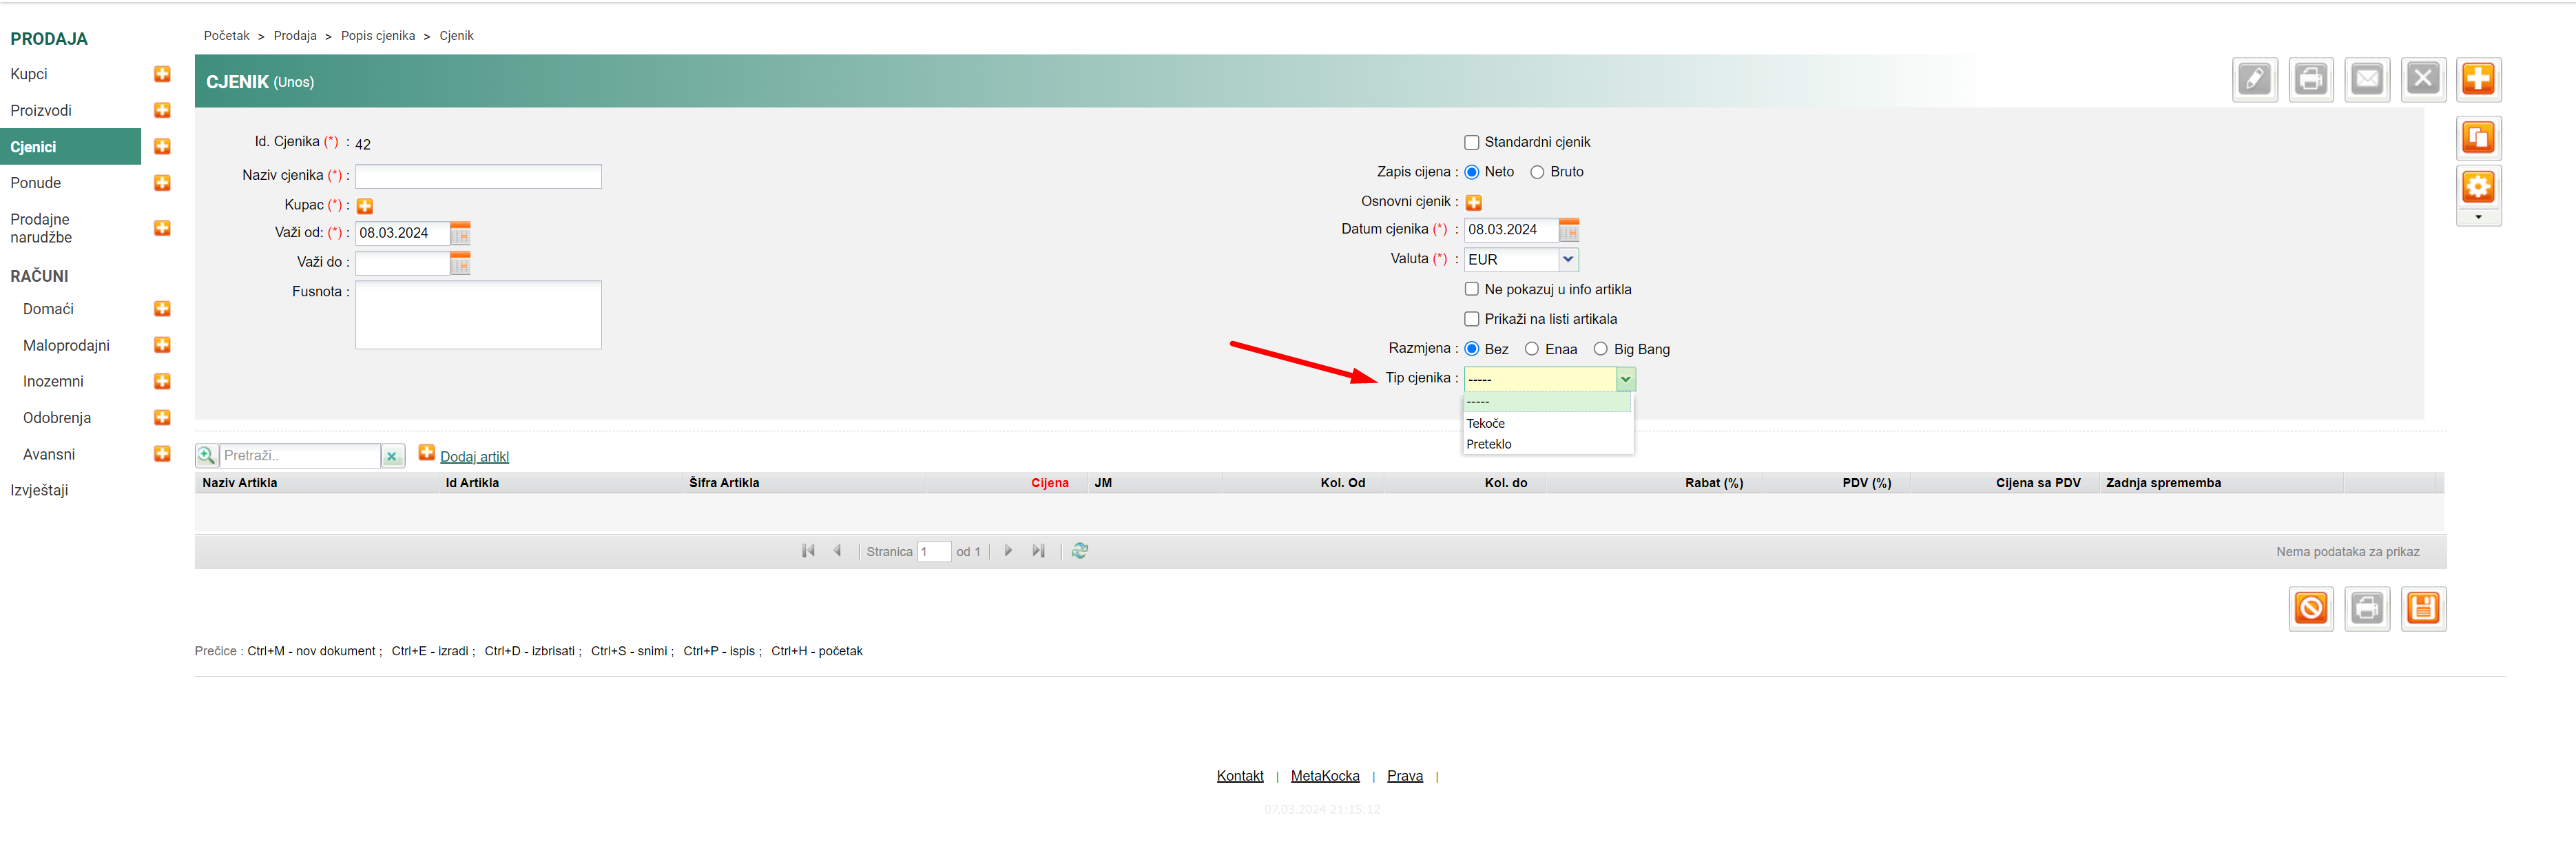Click the Dodaj artikl link
The image size is (2576, 853).
pyautogui.click(x=474, y=457)
